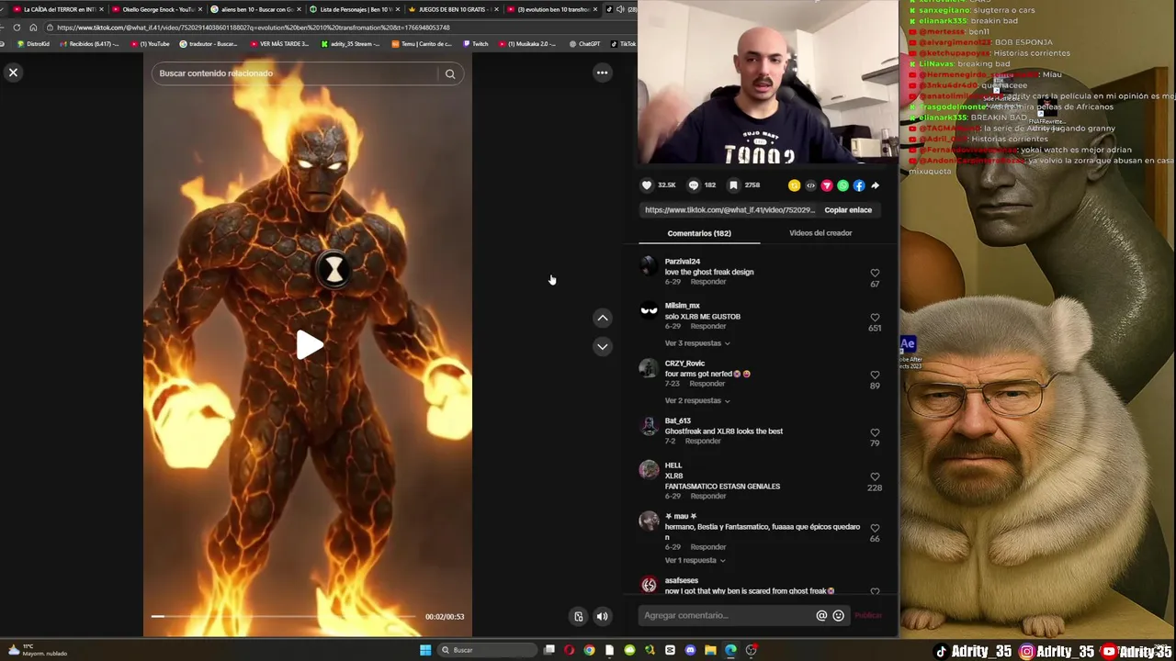Click the search magnifier icon in TikTok search
Screen dimensions: 1176x661
coord(450,73)
